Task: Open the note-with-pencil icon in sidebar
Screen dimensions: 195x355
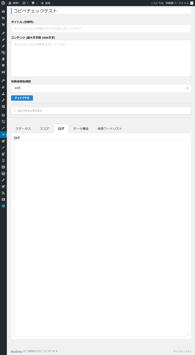Action: [x=3, y=154]
